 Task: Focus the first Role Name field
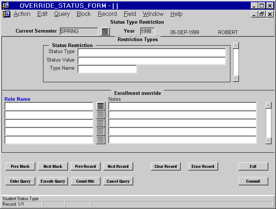(x=49, y=106)
